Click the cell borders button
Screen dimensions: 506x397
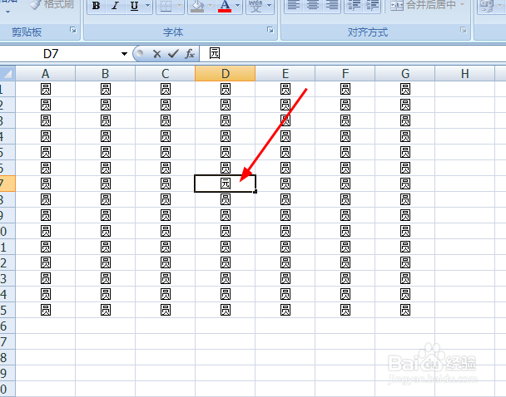166,6
